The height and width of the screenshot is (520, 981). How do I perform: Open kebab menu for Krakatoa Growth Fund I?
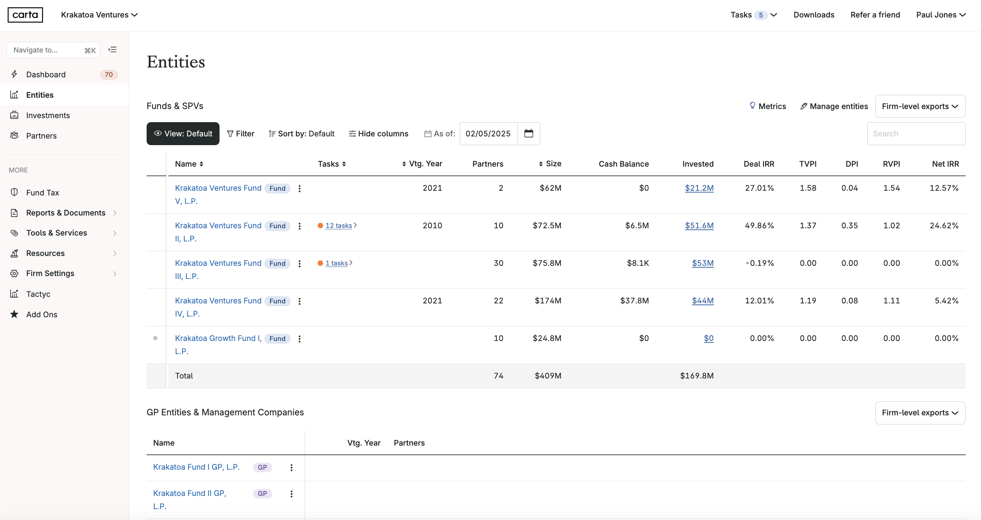tap(300, 338)
